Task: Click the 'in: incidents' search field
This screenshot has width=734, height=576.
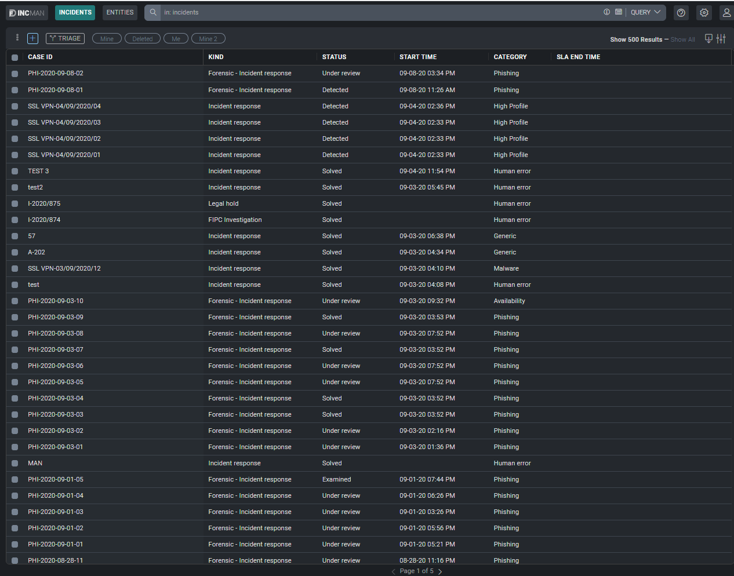Action: [x=377, y=12]
